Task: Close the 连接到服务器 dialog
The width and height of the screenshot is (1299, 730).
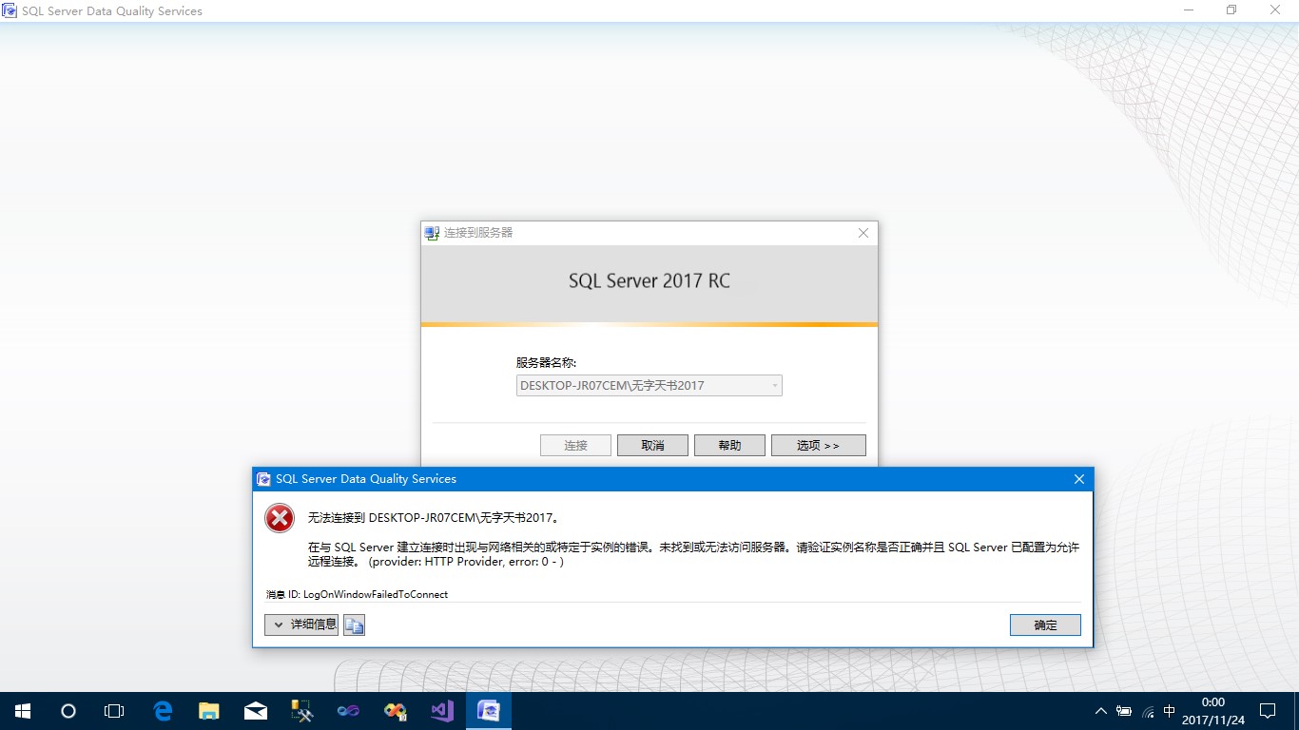Action: click(x=863, y=233)
